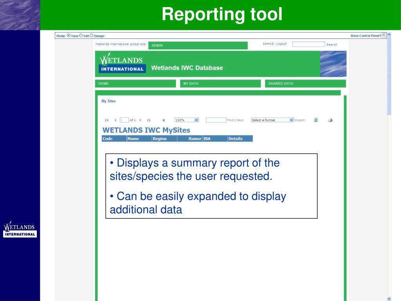401x301 pixels.
Task: Click the scrollbar down arrow
Action: tap(389, 299)
